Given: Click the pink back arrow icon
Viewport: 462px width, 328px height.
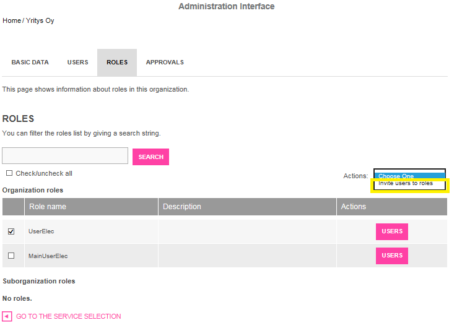Looking at the screenshot, I should coord(7,316).
